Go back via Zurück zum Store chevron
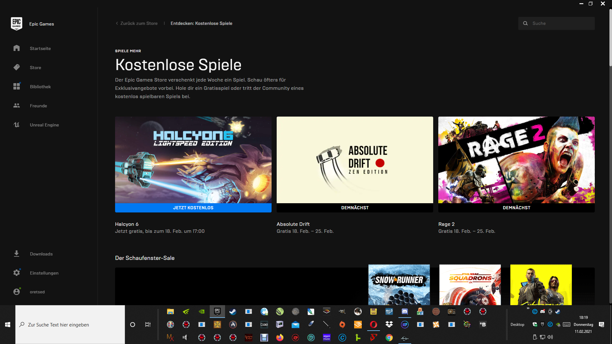Viewport: 612px width, 344px height. 117,23
